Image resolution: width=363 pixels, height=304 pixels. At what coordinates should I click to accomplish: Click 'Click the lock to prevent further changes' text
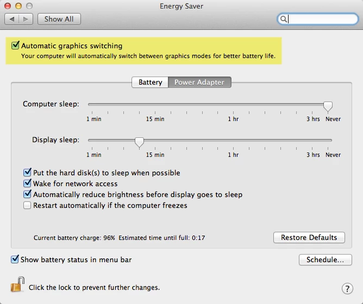[94, 287]
